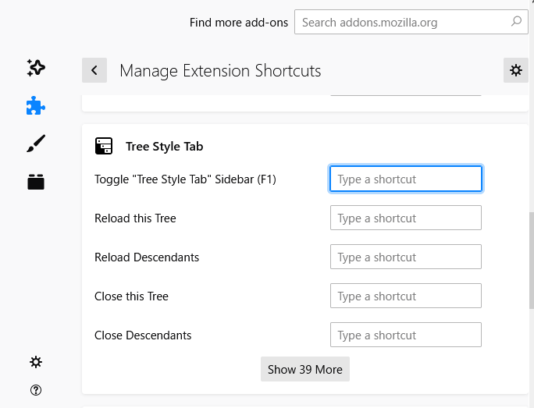The width and height of the screenshot is (534, 408).
Task: Go back with the left chevron button
Action: (x=94, y=70)
